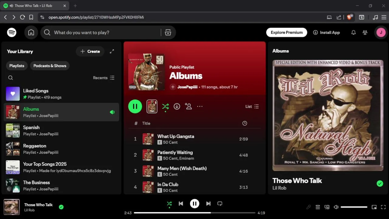
Task: Sort by the duration clock column header
Action: point(245,123)
